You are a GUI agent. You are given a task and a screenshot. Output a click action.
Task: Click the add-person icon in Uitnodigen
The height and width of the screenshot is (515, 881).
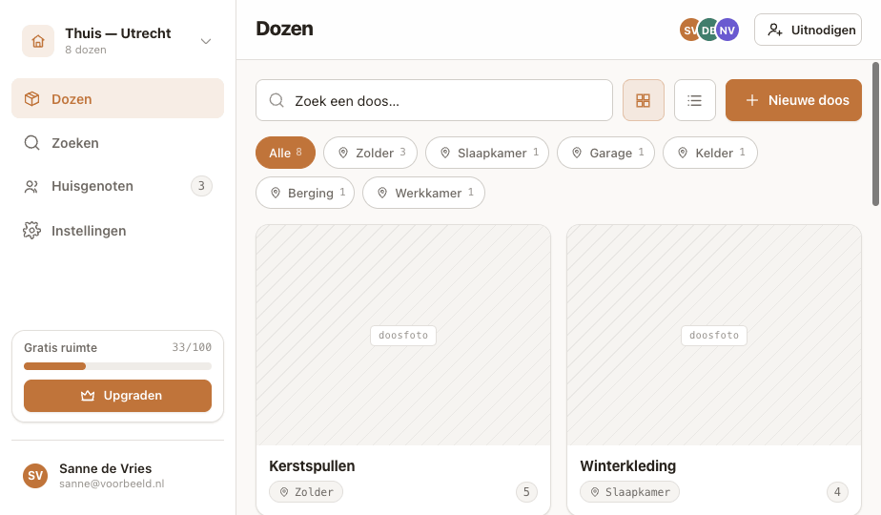[775, 30]
